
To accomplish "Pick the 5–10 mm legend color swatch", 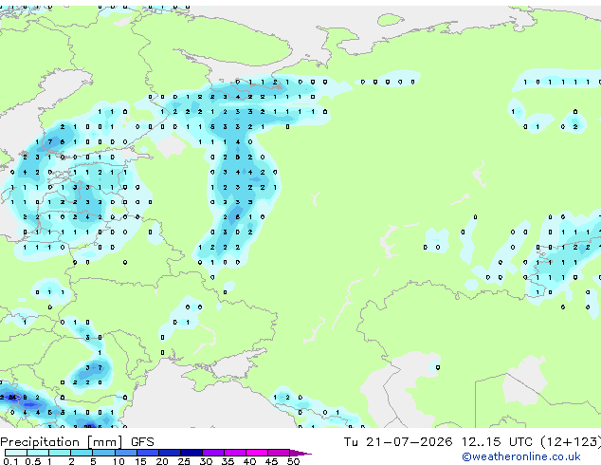I will (x=103, y=453).
